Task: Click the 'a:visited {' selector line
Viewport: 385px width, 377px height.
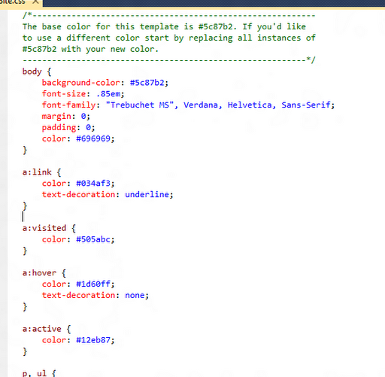Action: pyautogui.click(x=49, y=228)
